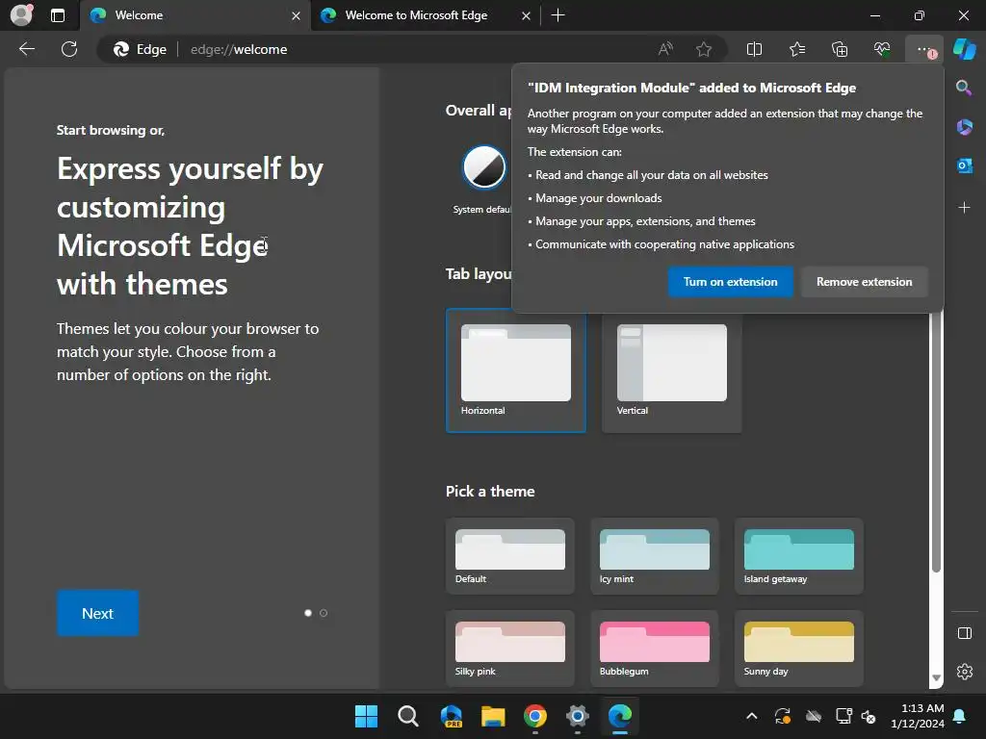
Task: Open Browser essentials heart icon
Action: point(882,49)
